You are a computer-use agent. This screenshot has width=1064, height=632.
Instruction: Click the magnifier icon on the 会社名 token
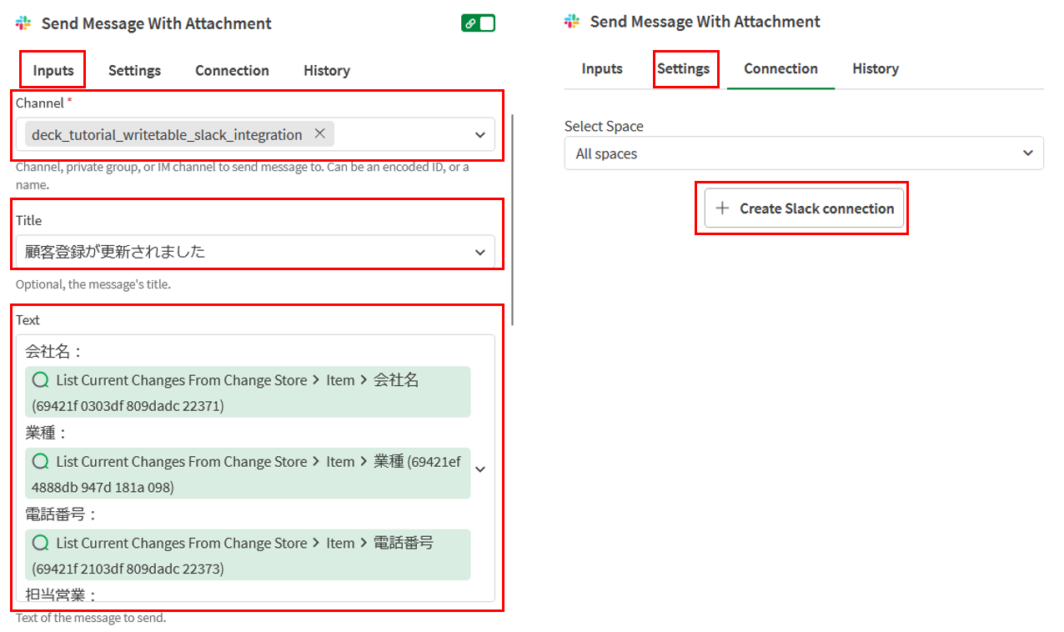(x=40, y=380)
